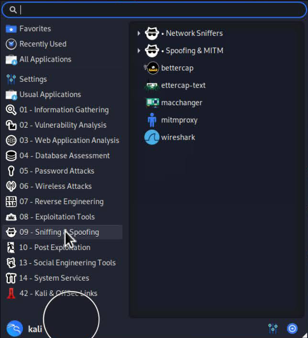Click the search magnifier icon

coord(13,10)
